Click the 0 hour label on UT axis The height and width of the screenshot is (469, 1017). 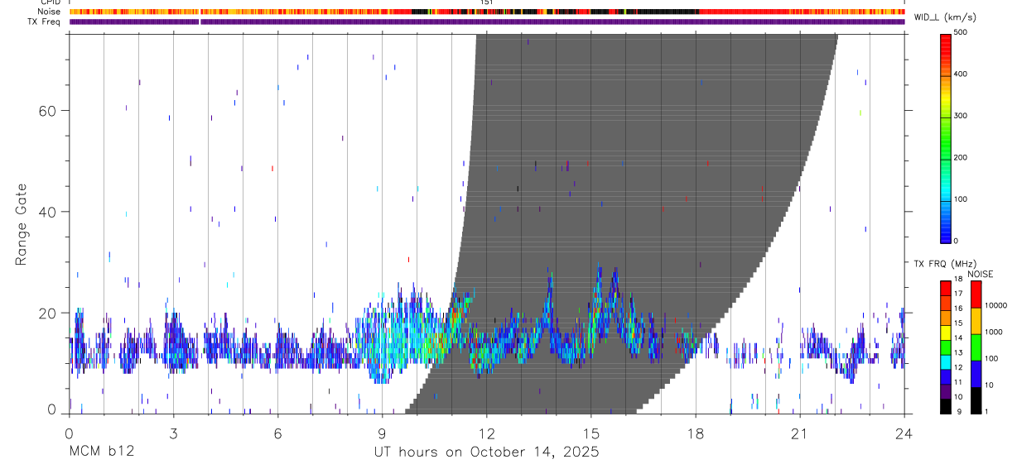click(70, 433)
